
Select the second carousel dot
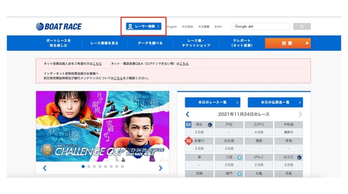(x=89, y=166)
